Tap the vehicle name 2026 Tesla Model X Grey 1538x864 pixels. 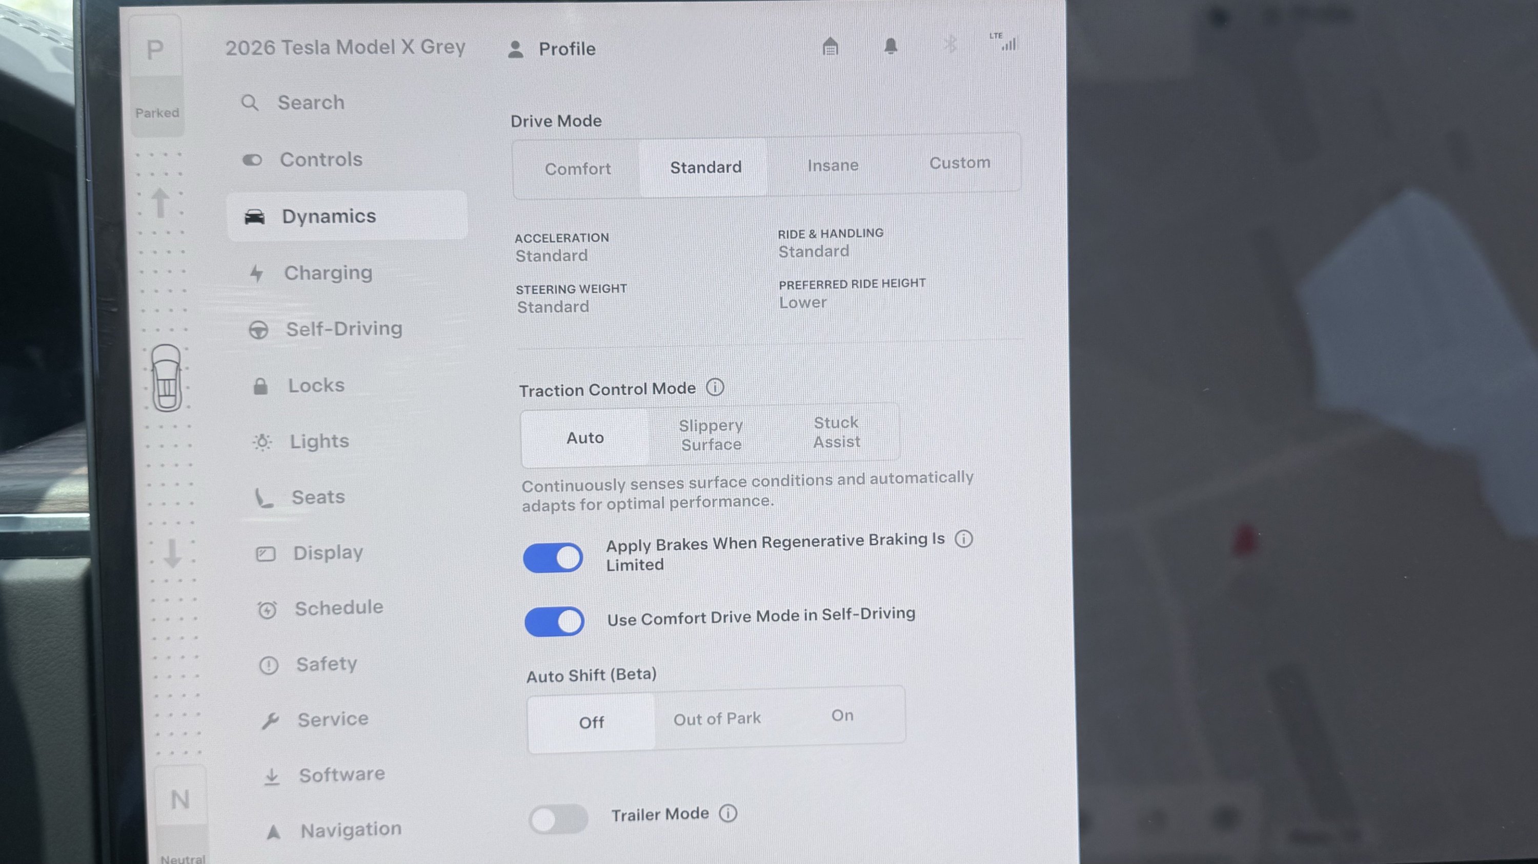pyautogui.click(x=345, y=47)
